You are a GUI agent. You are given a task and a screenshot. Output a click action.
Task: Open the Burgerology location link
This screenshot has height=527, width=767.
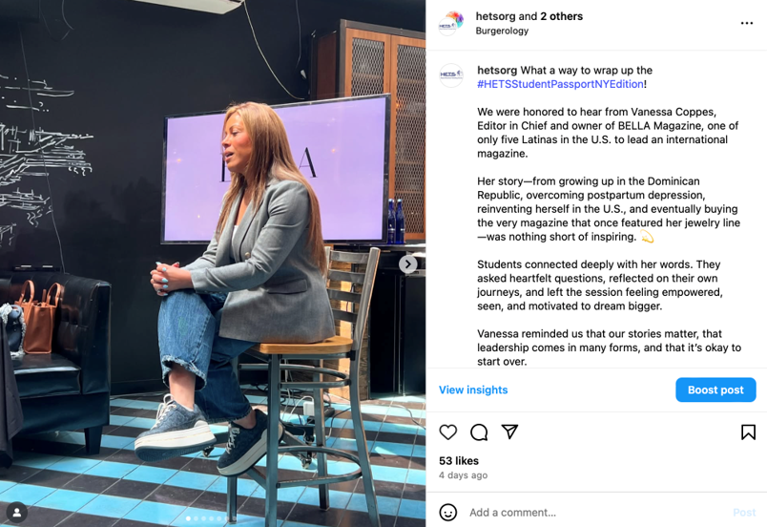[502, 31]
